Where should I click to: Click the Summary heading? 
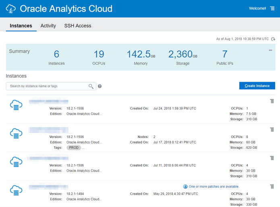(x=19, y=51)
